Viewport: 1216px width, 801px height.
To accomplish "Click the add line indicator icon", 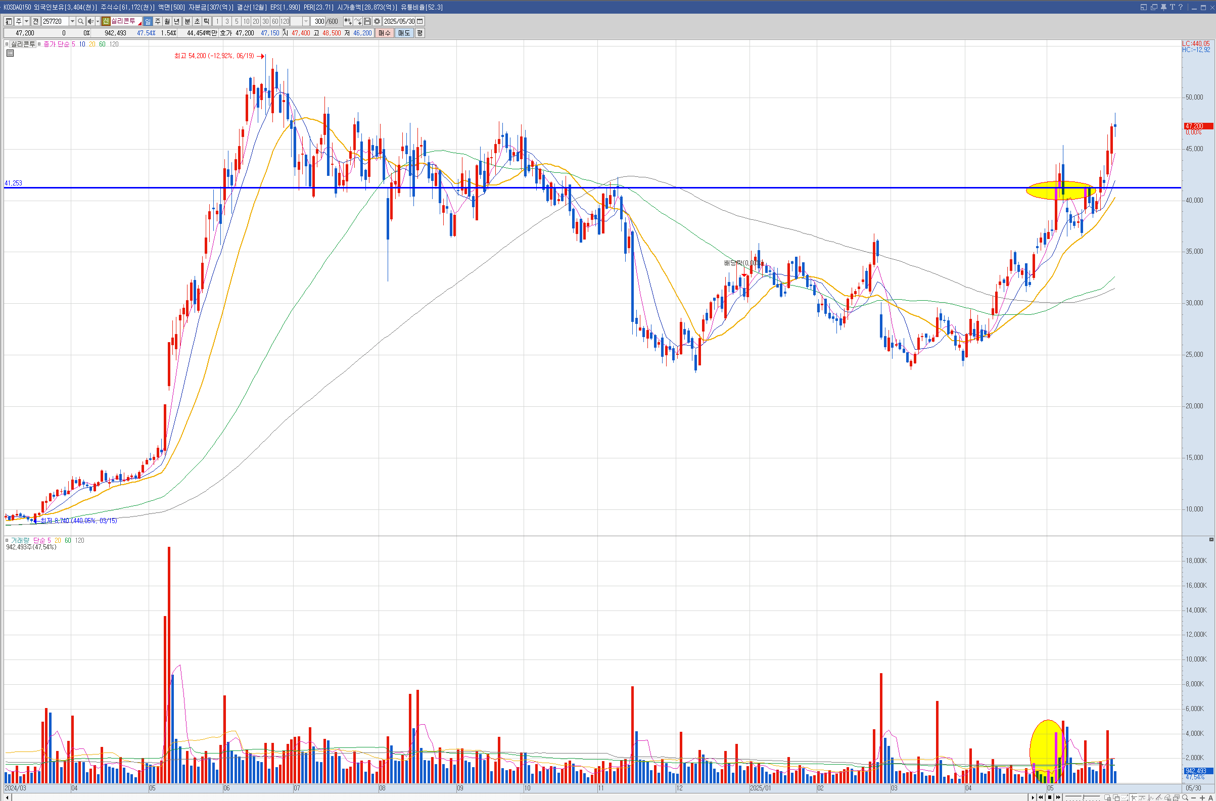I will pyautogui.click(x=358, y=21).
